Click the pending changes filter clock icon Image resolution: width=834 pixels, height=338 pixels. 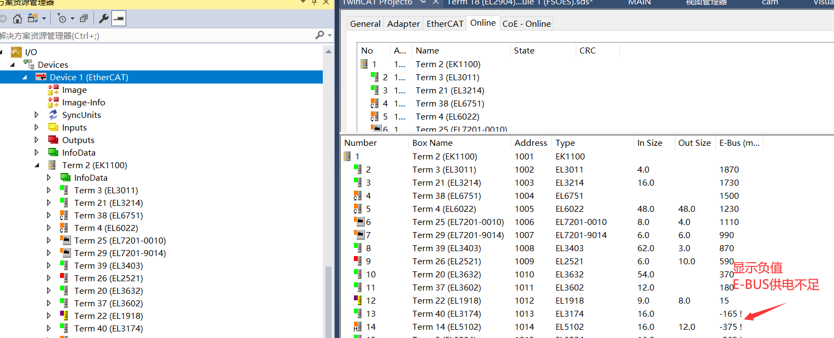[61, 19]
